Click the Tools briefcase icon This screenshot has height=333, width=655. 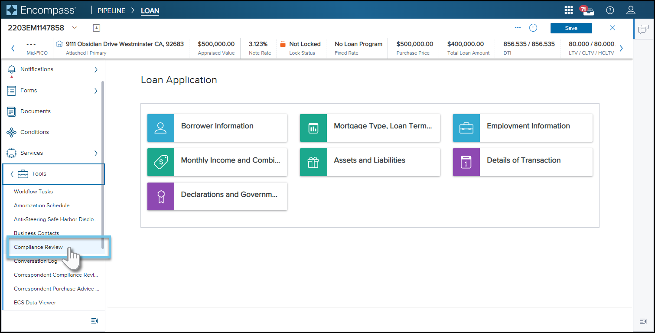(23, 174)
